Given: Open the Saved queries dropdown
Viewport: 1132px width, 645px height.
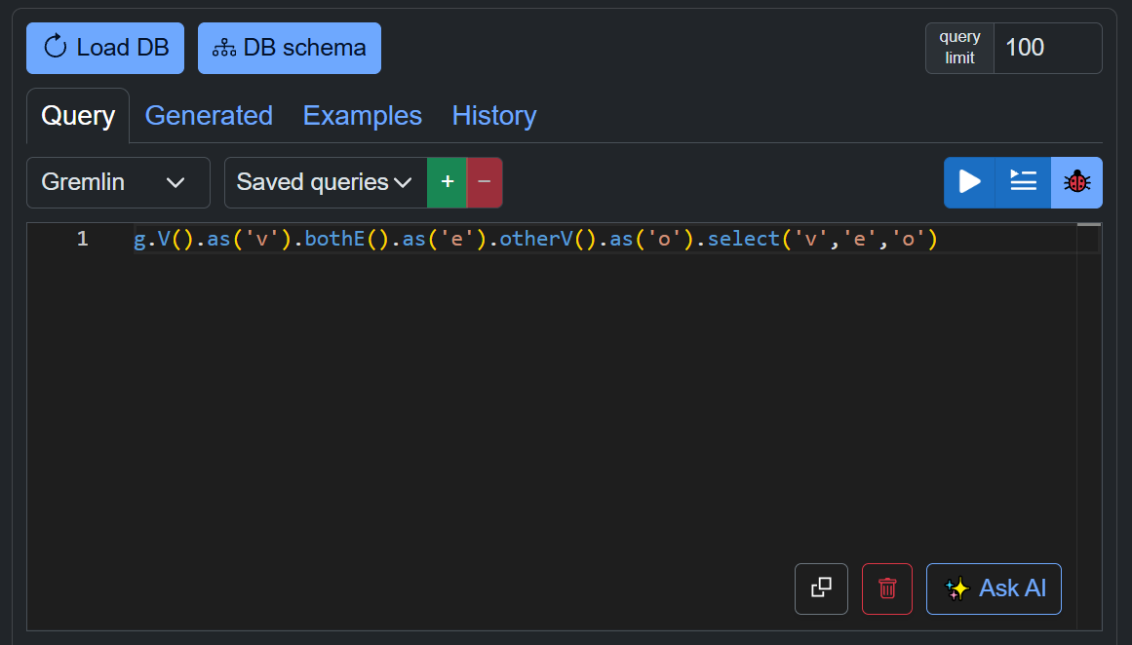Looking at the screenshot, I should pyautogui.click(x=326, y=182).
